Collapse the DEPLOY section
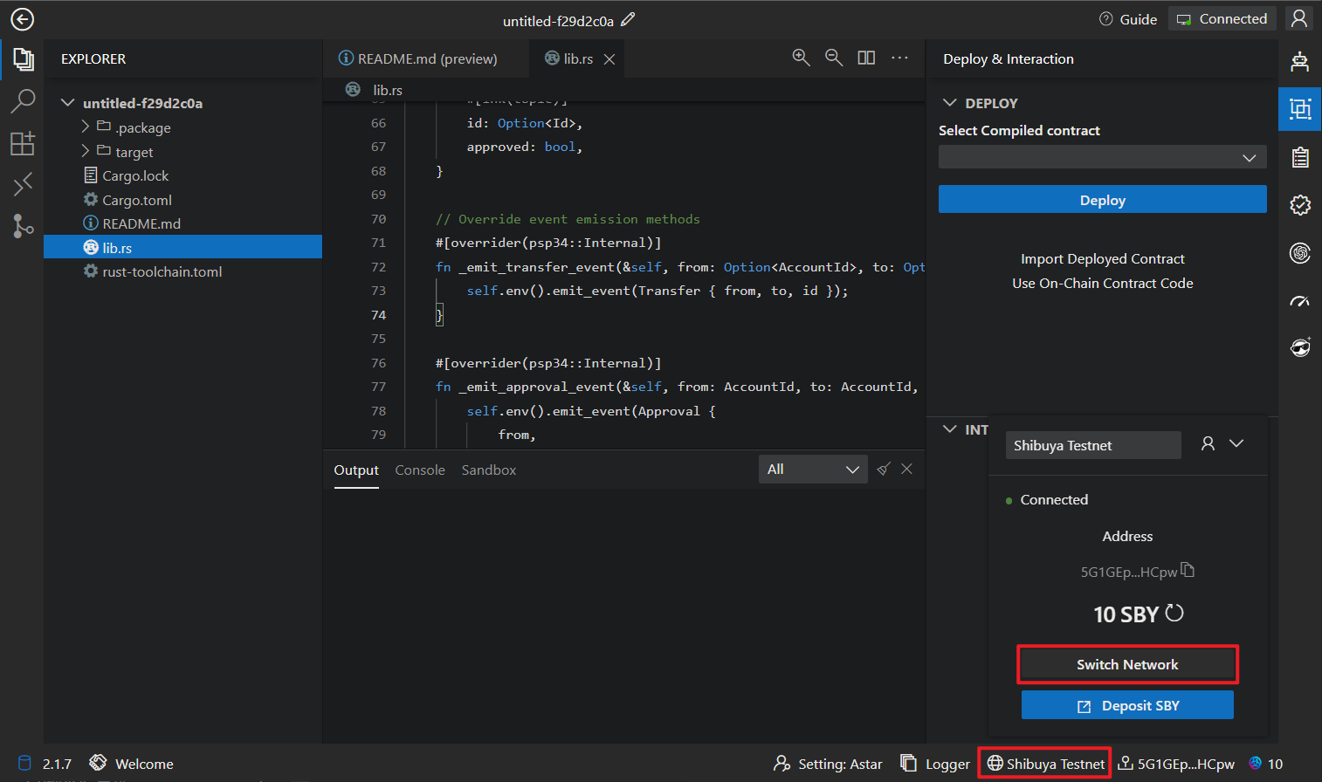Image resolution: width=1322 pixels, height=782 pixels. [950, 103]
